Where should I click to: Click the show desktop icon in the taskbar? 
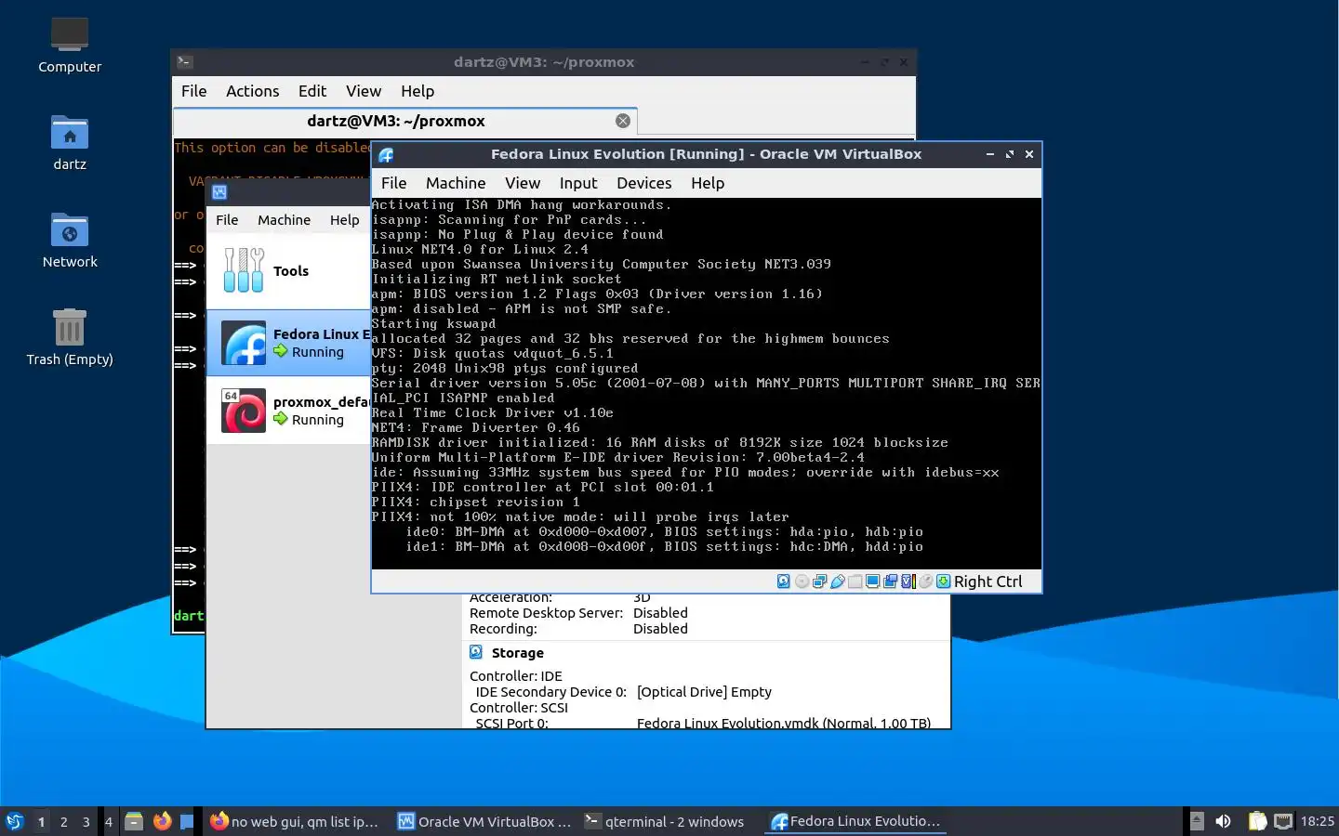tap(187, 821)
